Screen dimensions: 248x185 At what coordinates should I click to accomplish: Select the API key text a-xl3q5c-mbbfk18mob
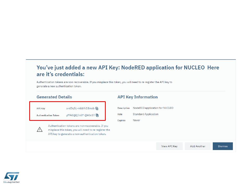[80, 108]
